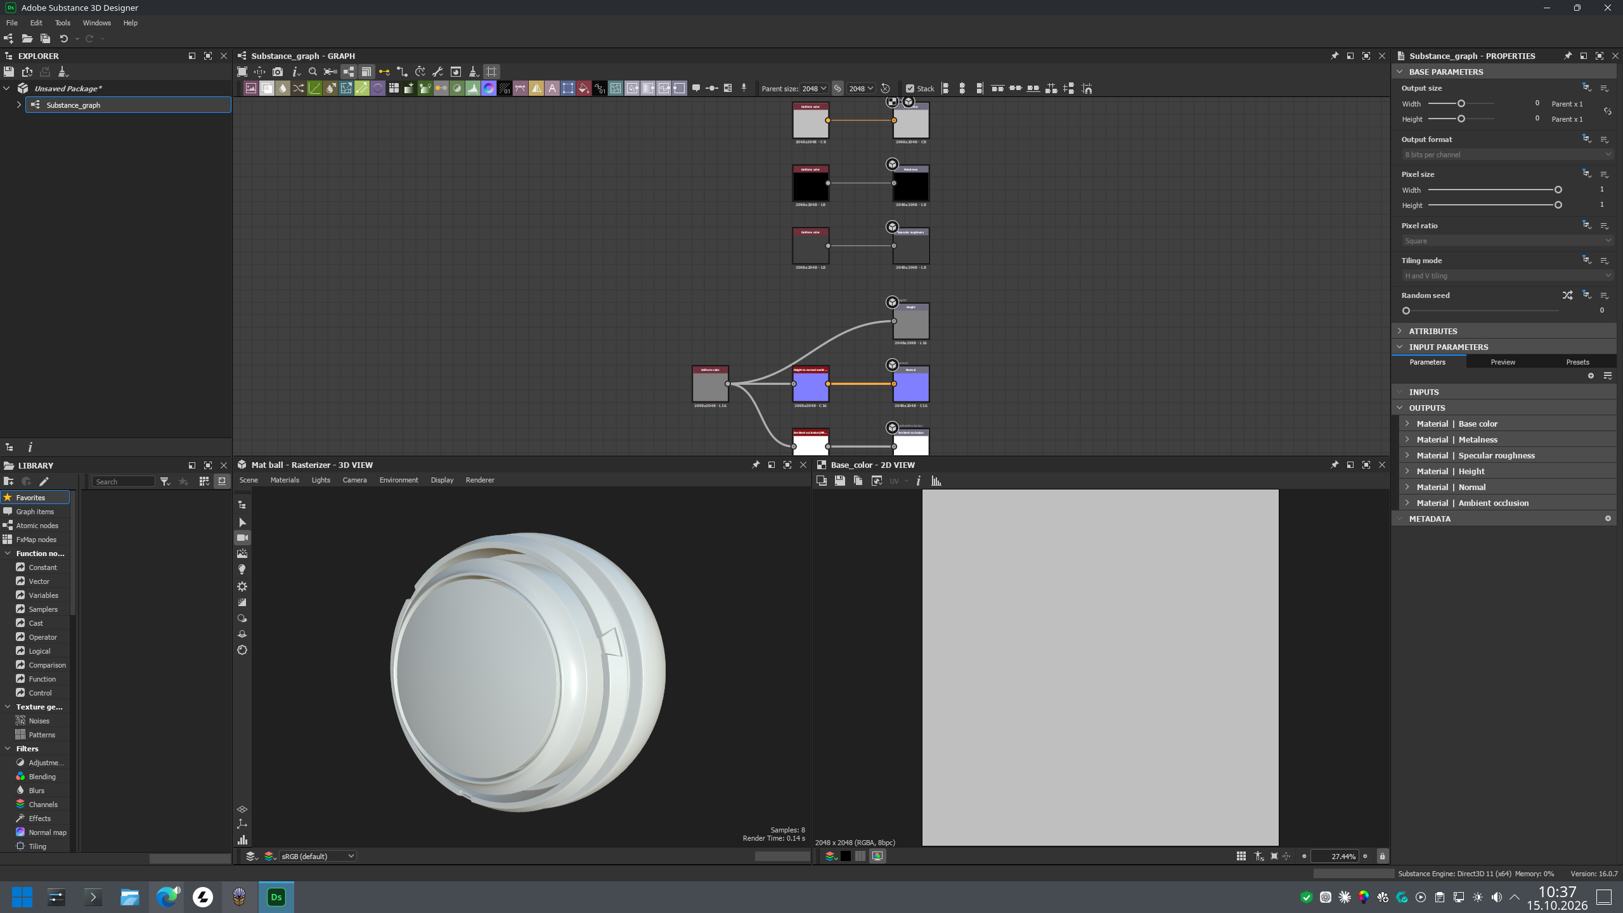The image size is (1623, 913).
Task: Adjust the Random seed slider handle
Action: point(1406,311)
